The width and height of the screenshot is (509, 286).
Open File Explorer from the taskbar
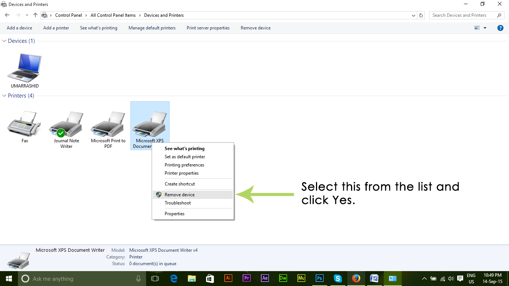(192, 279)
